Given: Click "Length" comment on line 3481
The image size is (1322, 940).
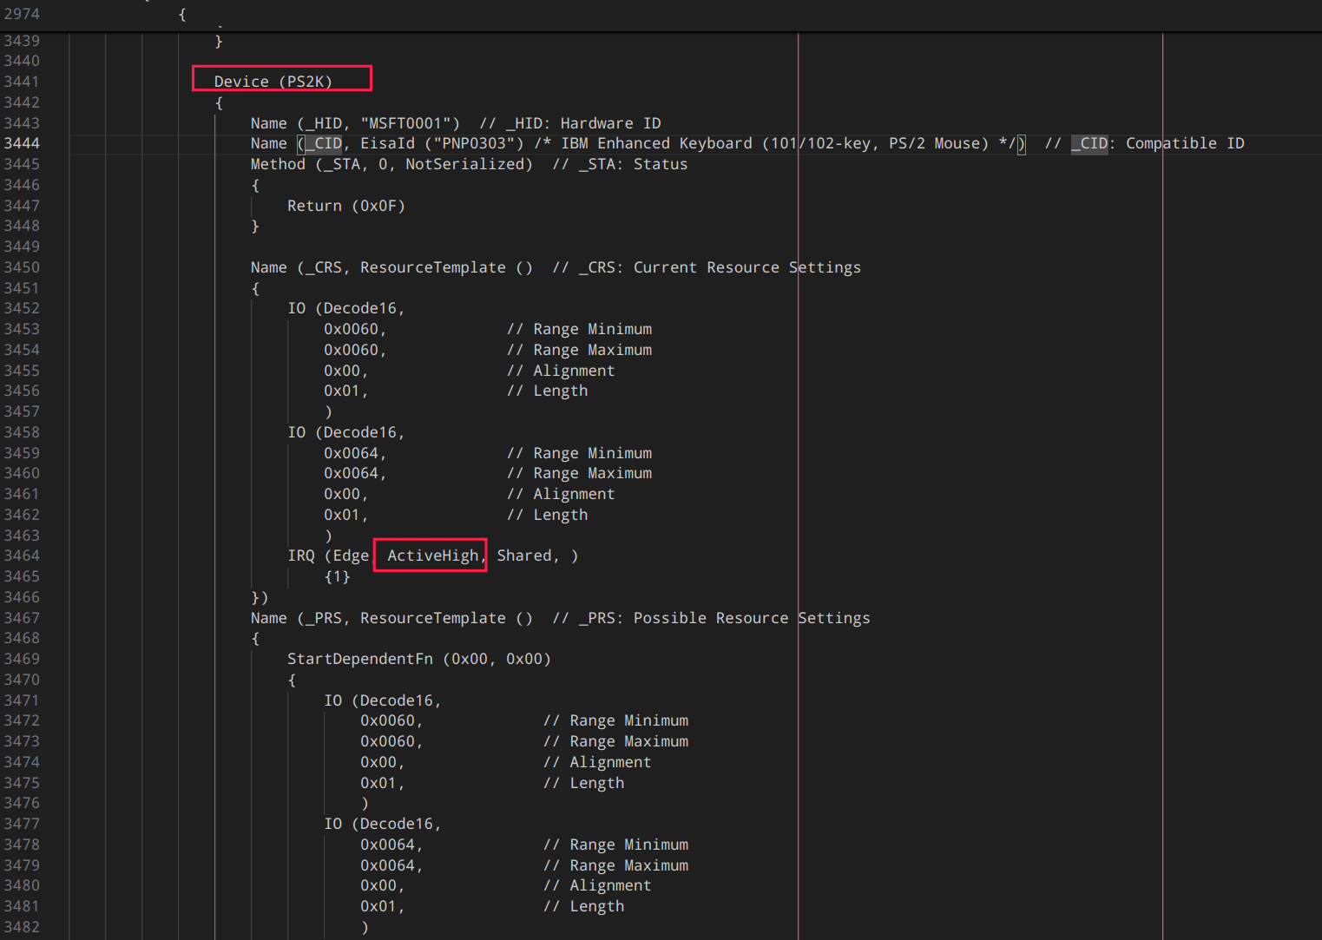Looking at the screenshot, I should click(597, 906).
